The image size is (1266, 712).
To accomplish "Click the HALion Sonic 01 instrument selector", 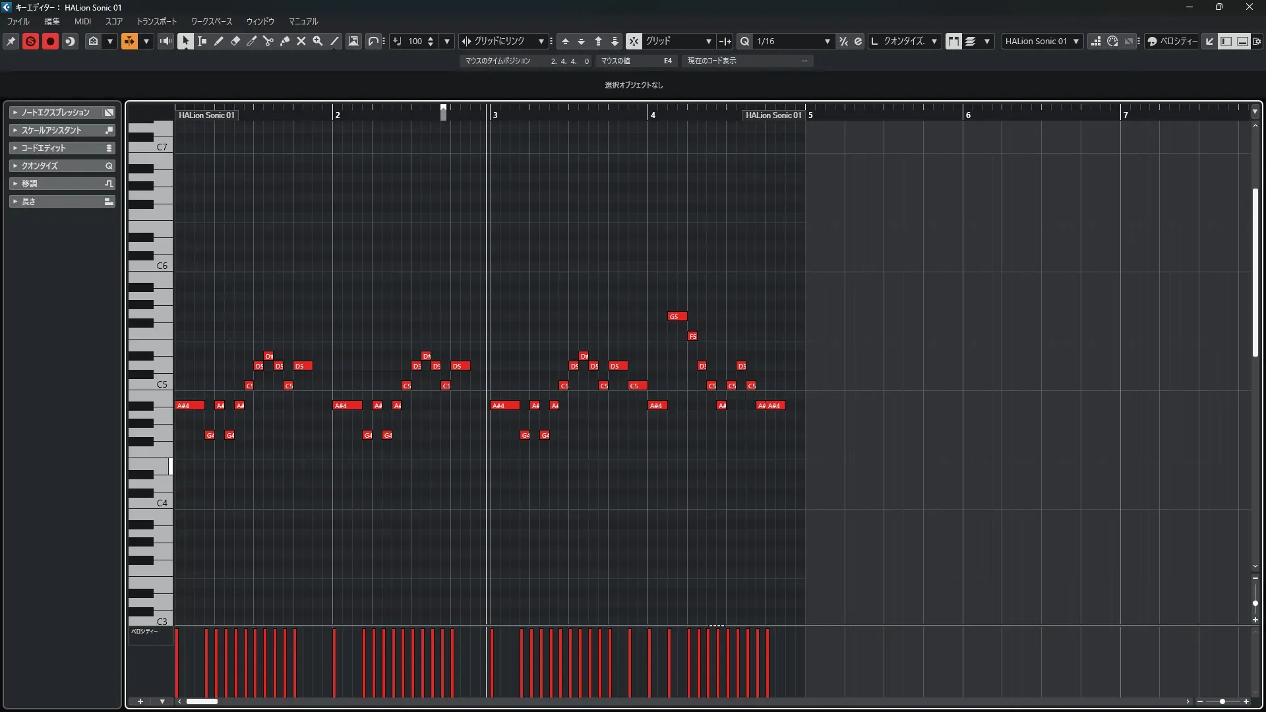I will coord(1042,41).
